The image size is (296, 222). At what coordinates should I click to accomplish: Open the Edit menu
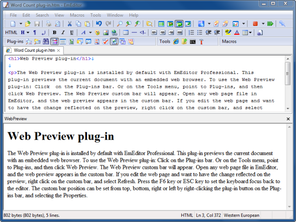click(x=26, y=15)
